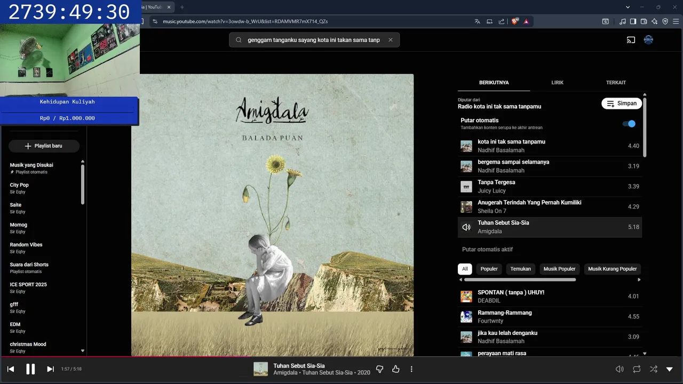Image resolution: width=683 pixels, height=384 pixels.
Task: Open the Brave Wallet icon
Action: coord(644,21)
